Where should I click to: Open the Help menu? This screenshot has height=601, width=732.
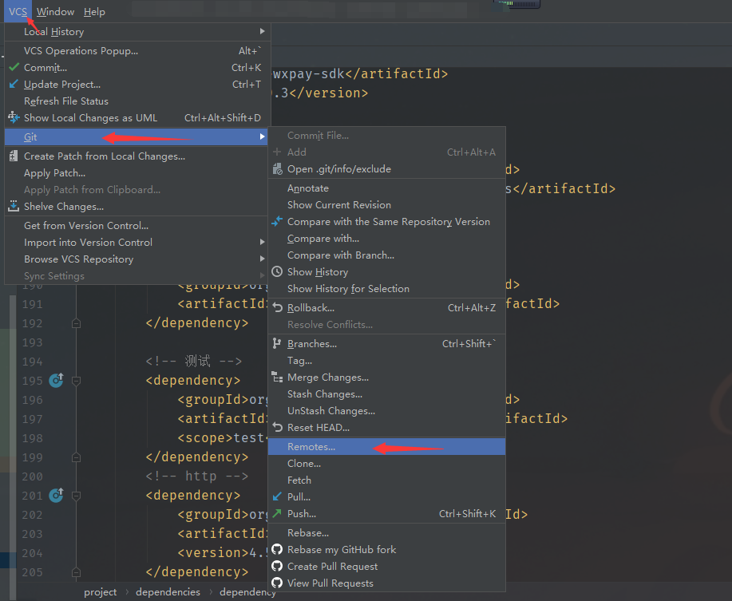pyautogui.click(x=94, y=12)
